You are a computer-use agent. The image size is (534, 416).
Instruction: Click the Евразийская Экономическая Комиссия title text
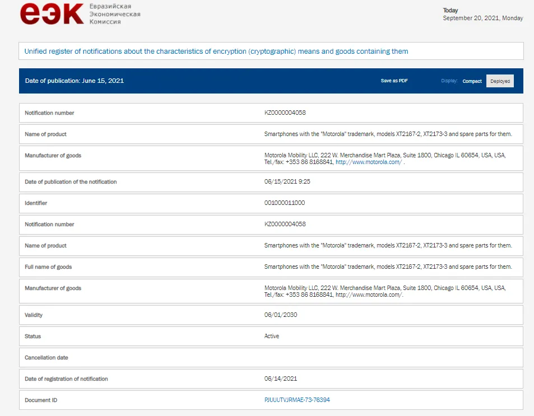[x=115, y=14]
